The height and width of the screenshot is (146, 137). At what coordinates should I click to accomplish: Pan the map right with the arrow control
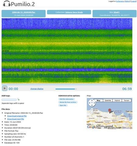tap(94, 103)
